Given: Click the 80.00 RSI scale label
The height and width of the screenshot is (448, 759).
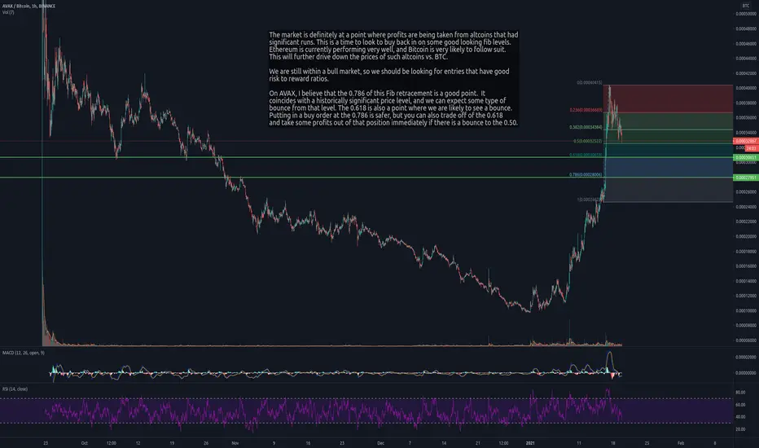Looking at the screenshot, I should click(740, 393).
